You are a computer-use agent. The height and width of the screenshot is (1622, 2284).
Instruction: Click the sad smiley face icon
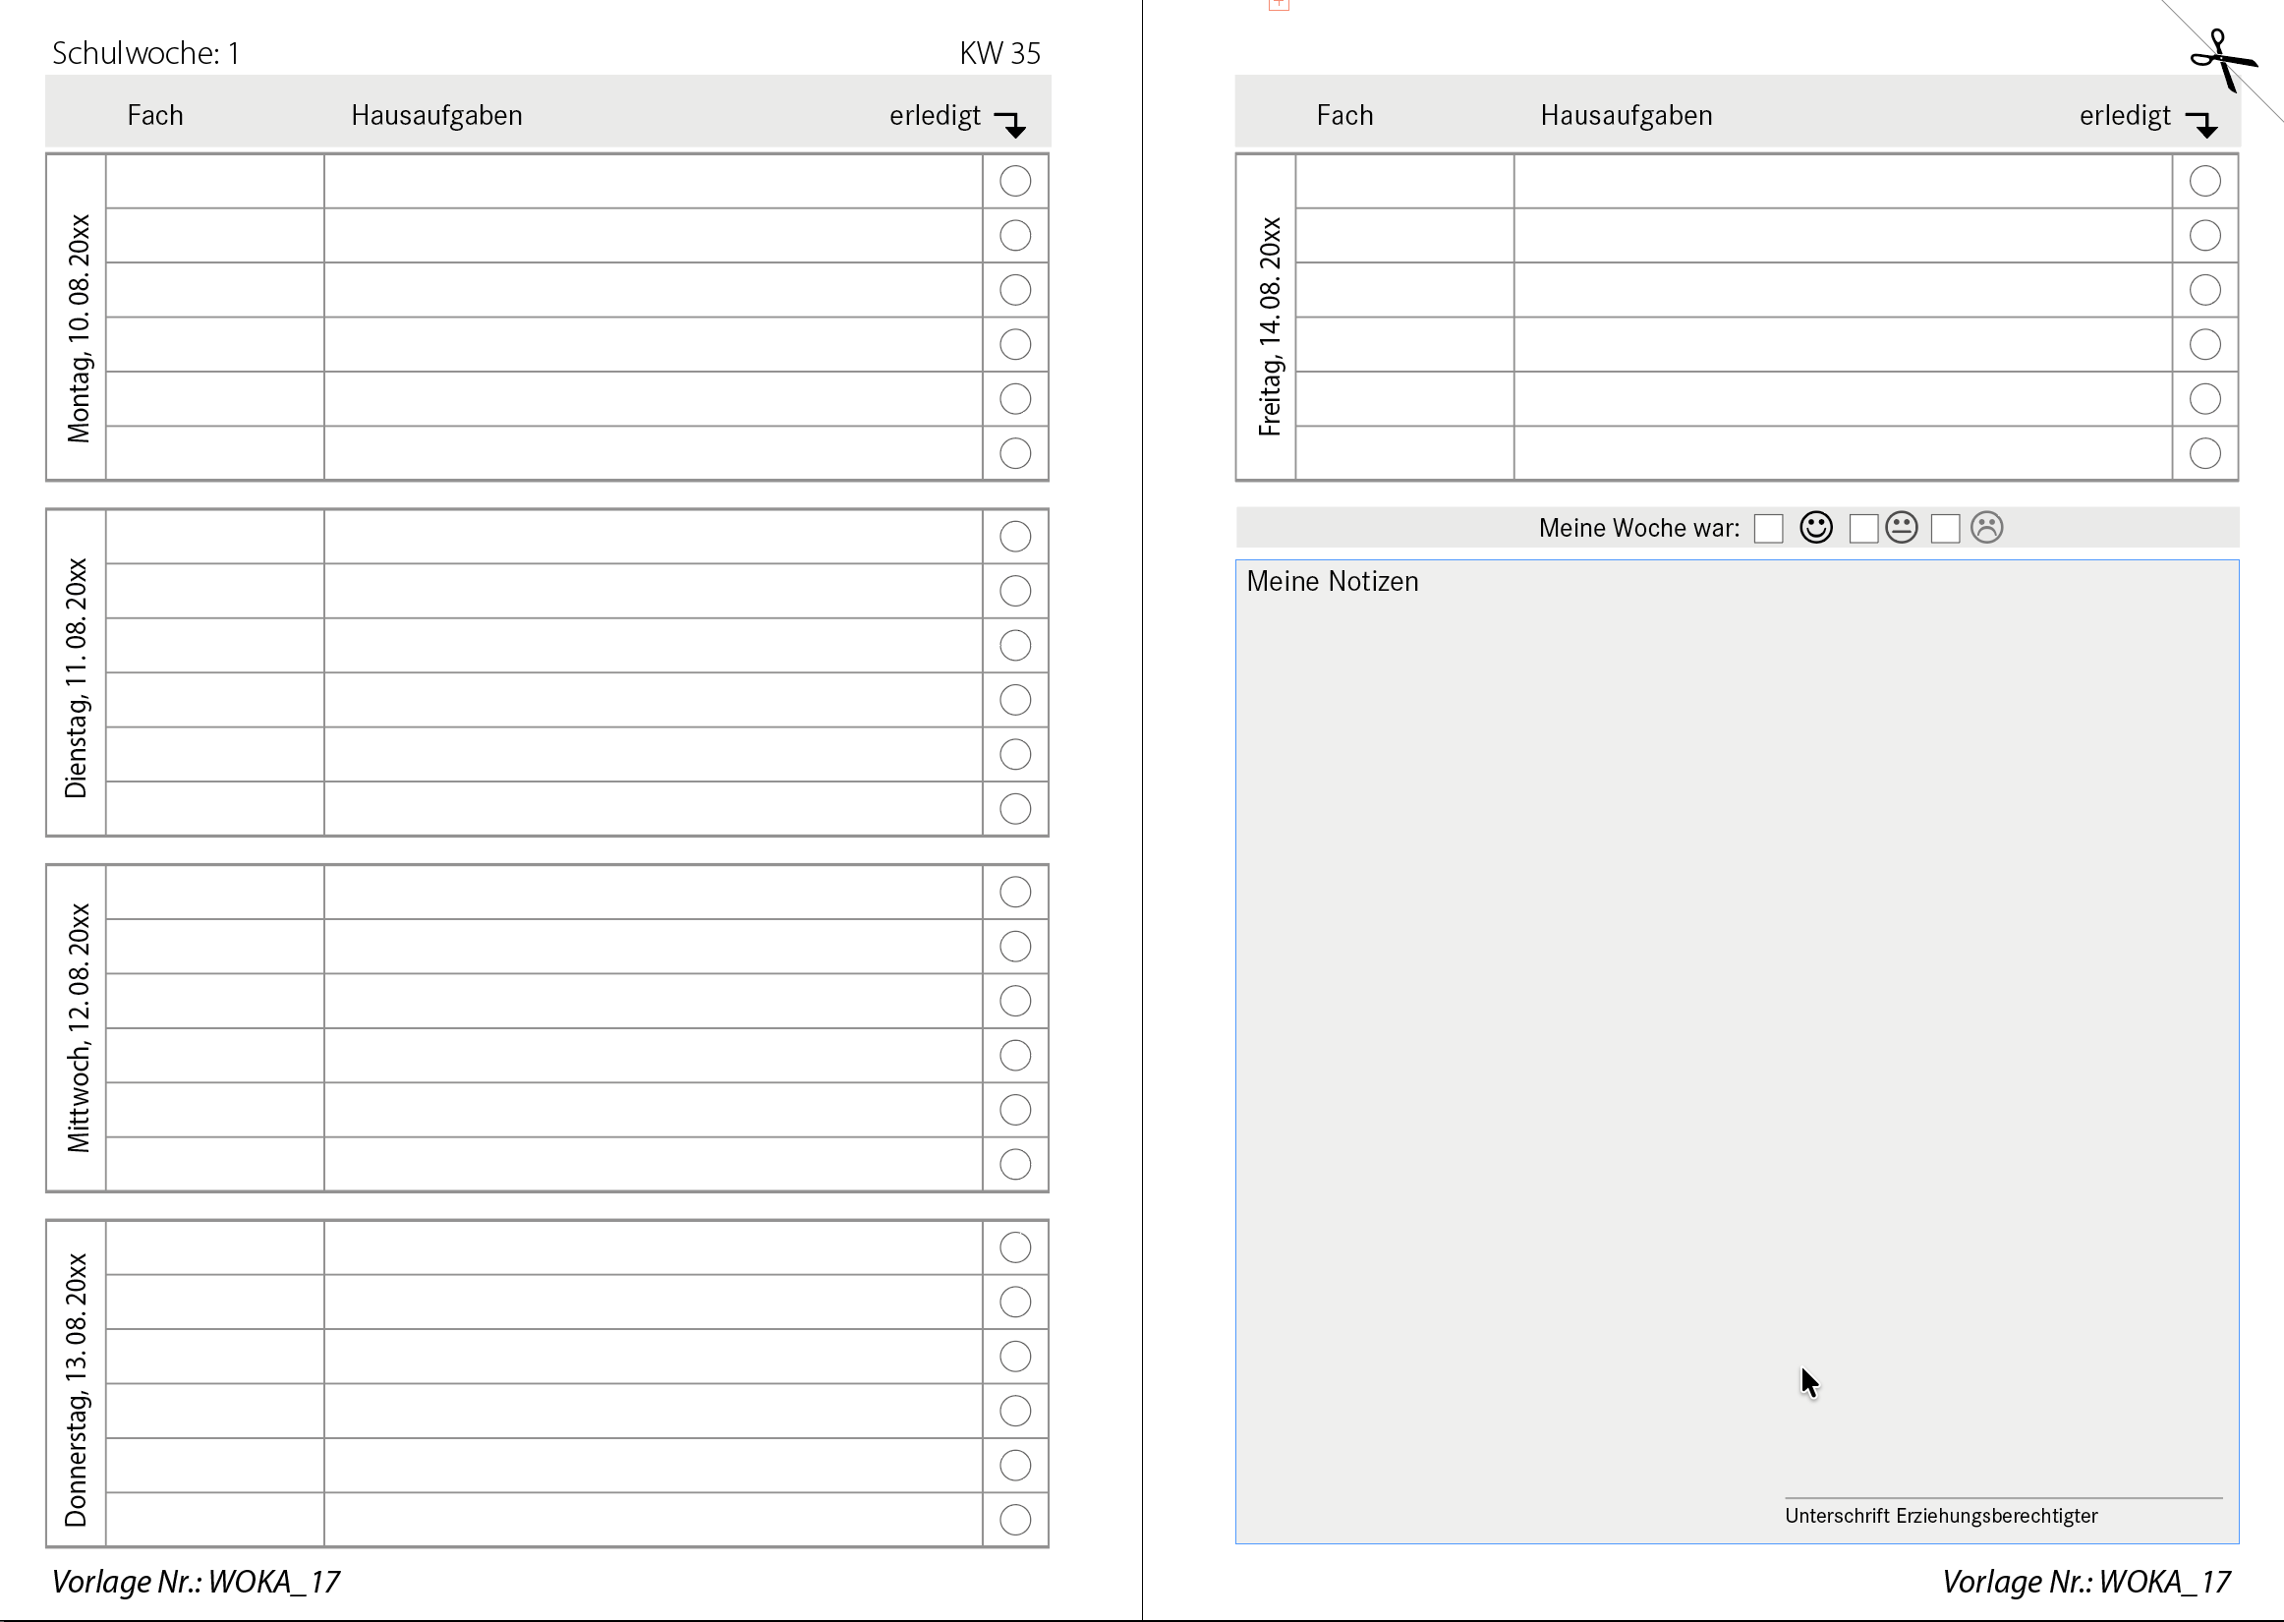(x=1986, y=527)
